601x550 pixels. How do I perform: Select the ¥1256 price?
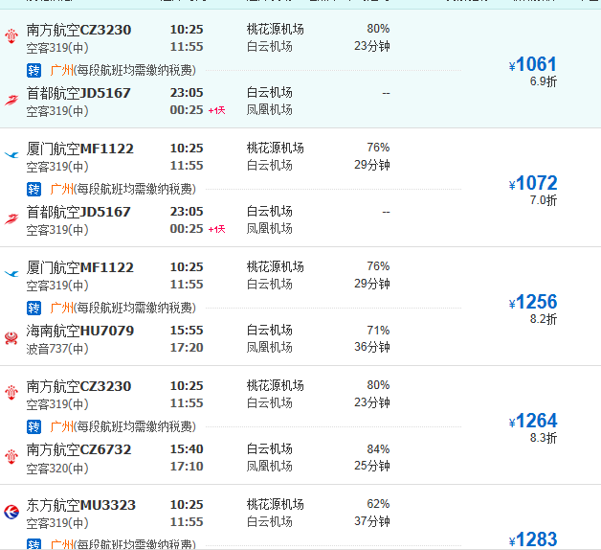click(533, 302)
